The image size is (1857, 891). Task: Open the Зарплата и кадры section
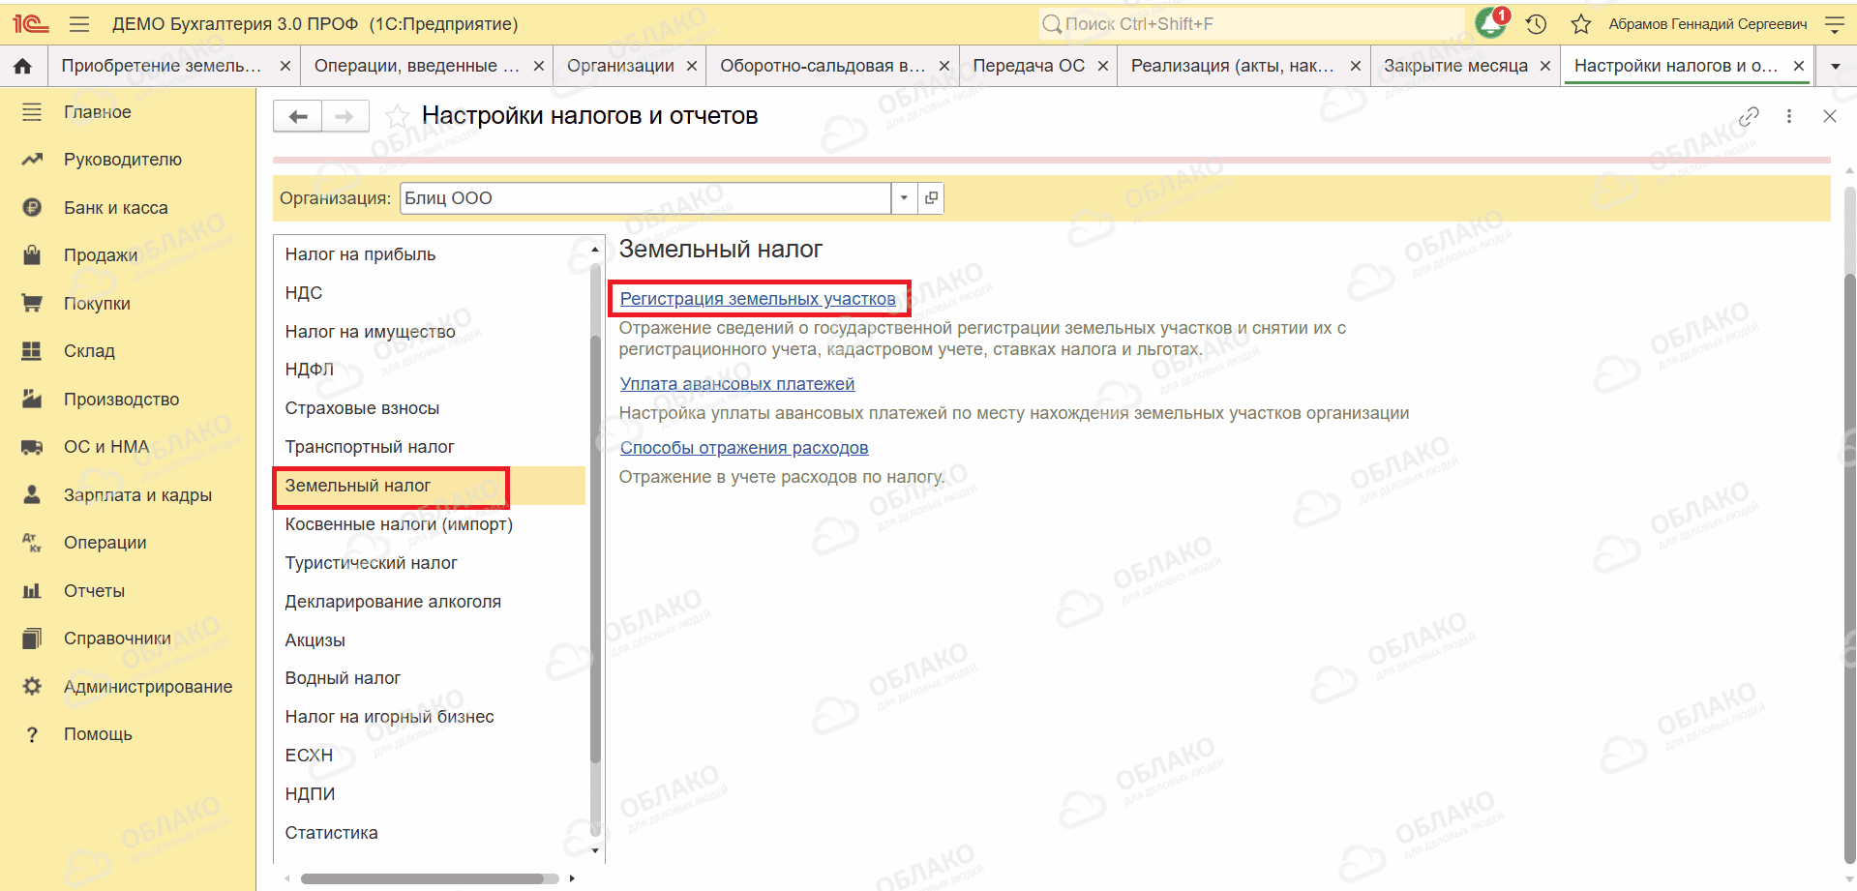point(137,495)
